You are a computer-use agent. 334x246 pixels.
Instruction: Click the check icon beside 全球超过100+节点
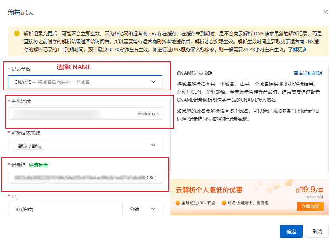(x=178, y=203)
